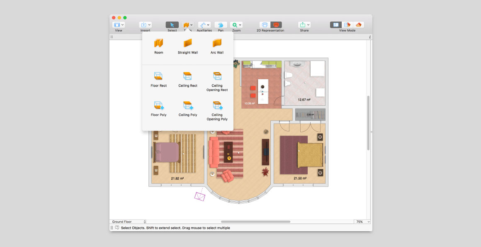Select the yellow bed in right bedroom
Image resolution: width=481 pixels, height=247 pixels.
coord(310,155)
